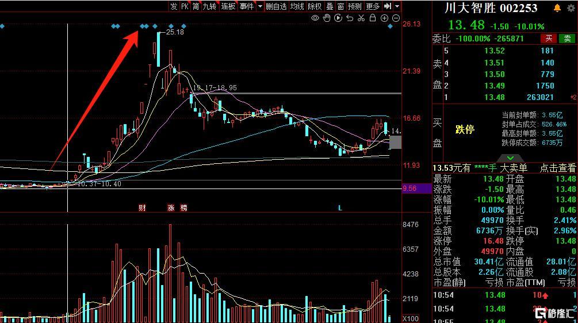The image size is (578, 323).
Task: Click the diamond marker at chart's right edge
Action: (390, 26)
